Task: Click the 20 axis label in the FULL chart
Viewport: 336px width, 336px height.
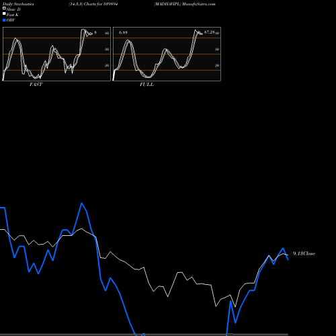Action: tap(217, 65)
